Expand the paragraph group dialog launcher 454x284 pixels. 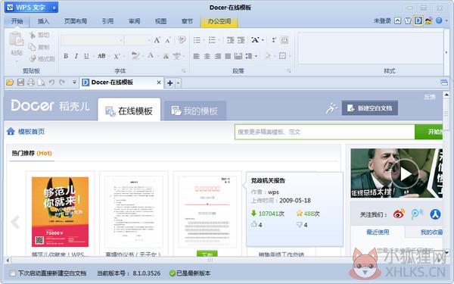click(x=288, y=70)
